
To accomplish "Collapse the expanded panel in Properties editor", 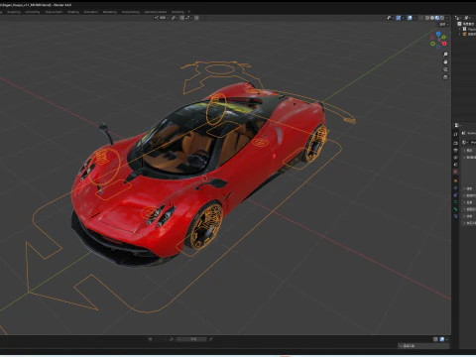I will pyautogui.click(x=465, y=158).
